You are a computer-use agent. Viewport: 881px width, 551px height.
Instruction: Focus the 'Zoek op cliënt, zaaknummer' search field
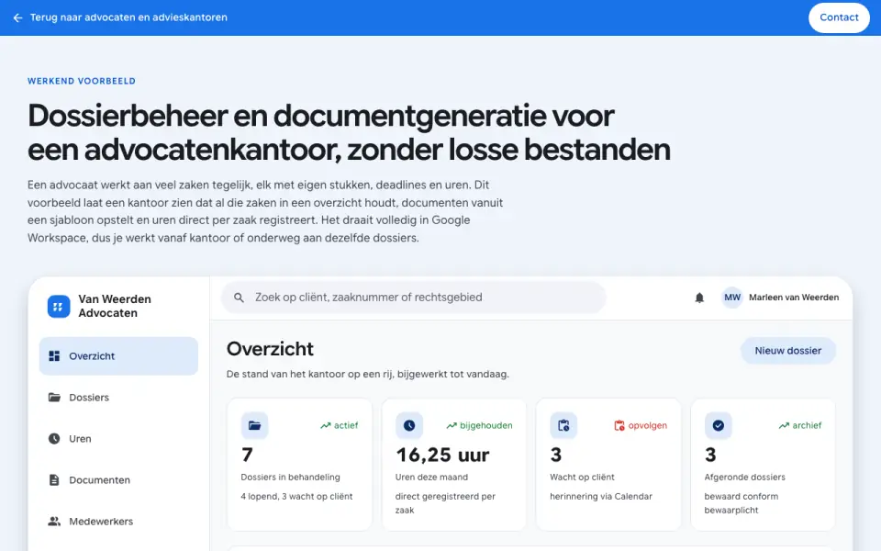[414, 298]
